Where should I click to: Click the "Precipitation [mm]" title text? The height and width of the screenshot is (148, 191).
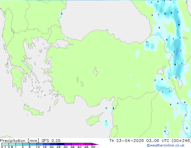point(20,141)
